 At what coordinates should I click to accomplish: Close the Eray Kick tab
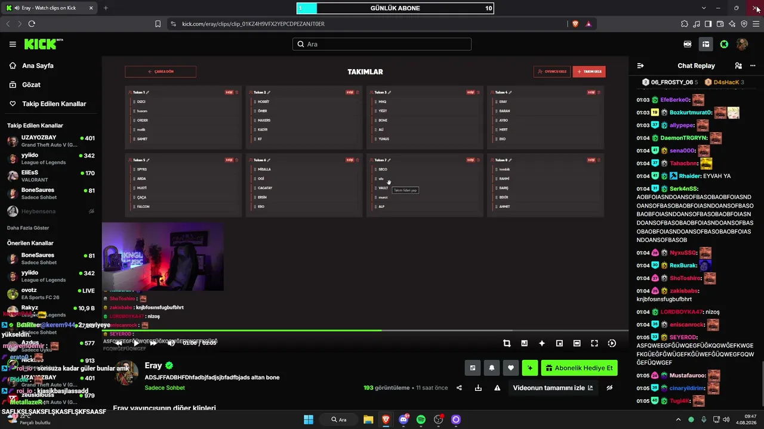click(x=91, y=8)
